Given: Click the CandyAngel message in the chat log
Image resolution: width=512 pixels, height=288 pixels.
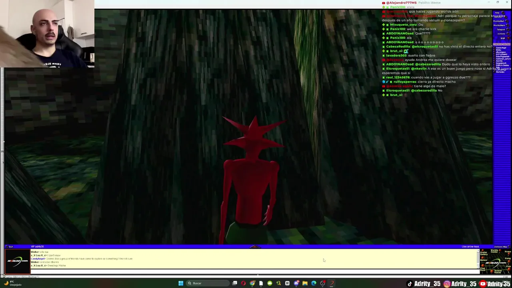Looking at the screenshot, I should coord(82,259).
